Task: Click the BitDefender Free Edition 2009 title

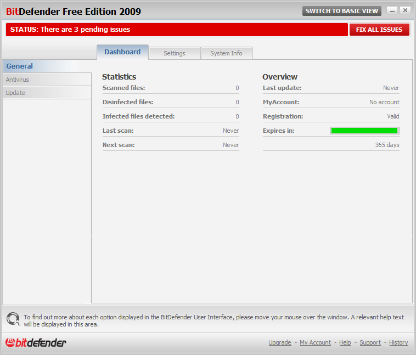Action: coord(74,12)
